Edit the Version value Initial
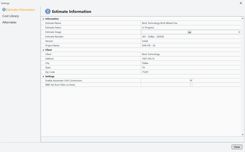The image size is (245, 152). click(191, 41)
